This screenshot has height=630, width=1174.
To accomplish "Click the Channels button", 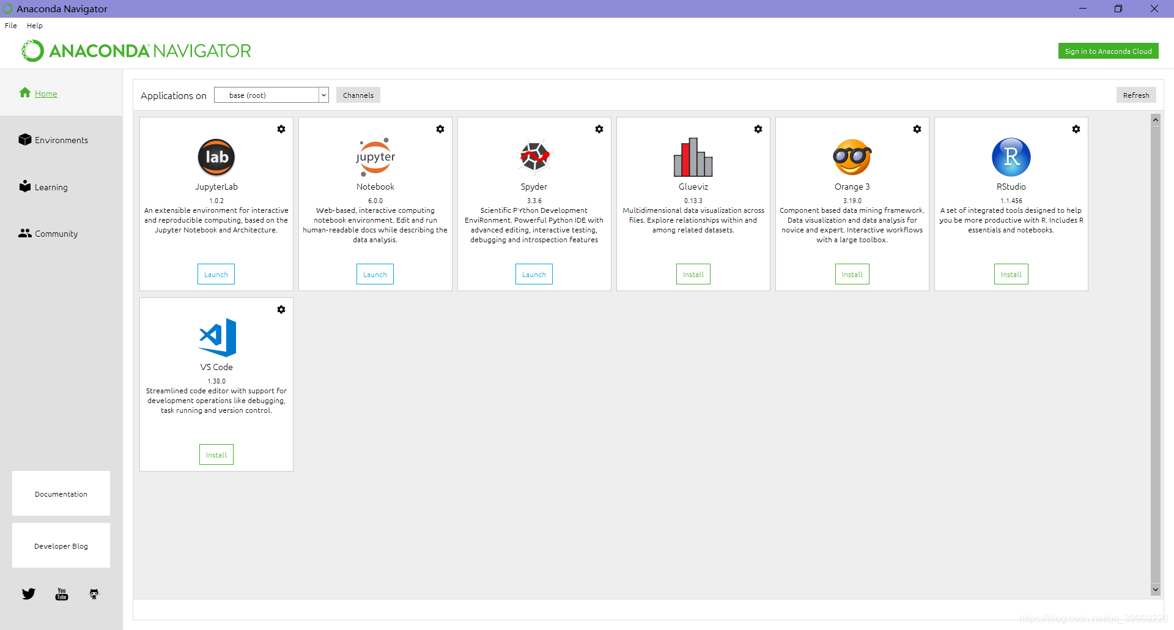I will pyautogui.click(x=358, y=95).
